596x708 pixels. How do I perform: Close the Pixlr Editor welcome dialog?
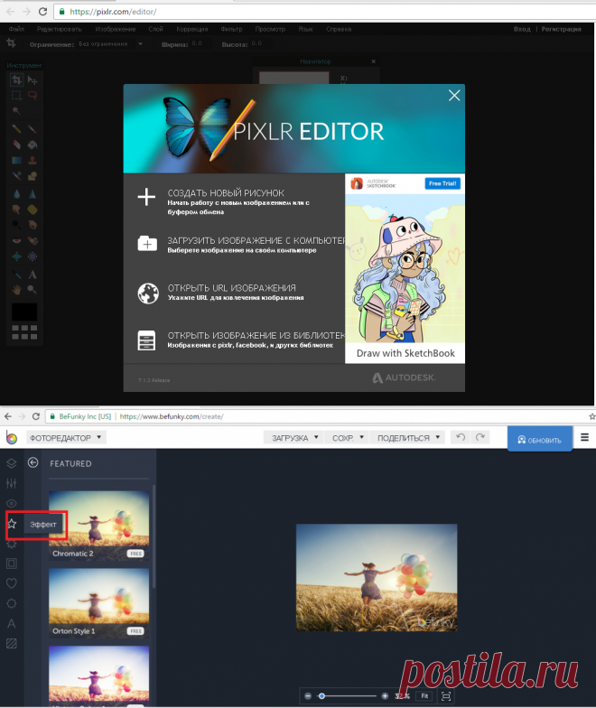[454, 96]
